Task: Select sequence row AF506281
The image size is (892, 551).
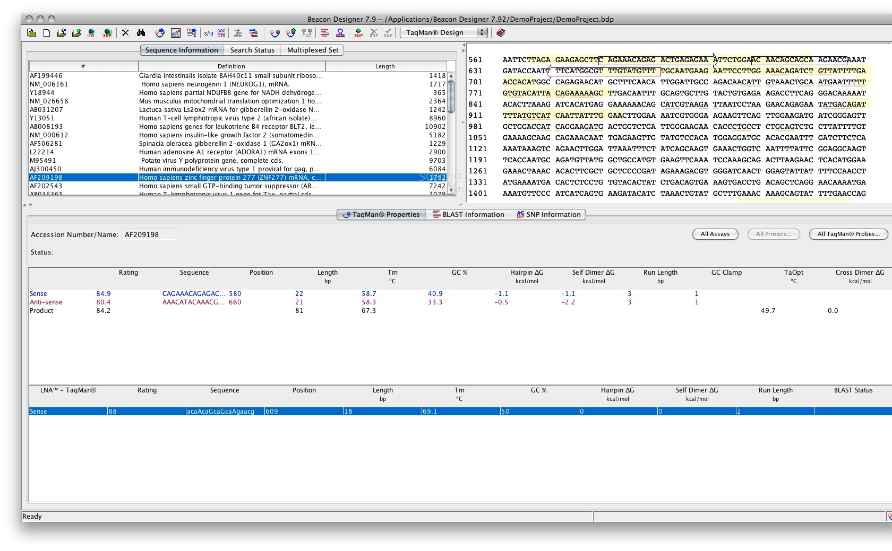Action: coord(238,144)
